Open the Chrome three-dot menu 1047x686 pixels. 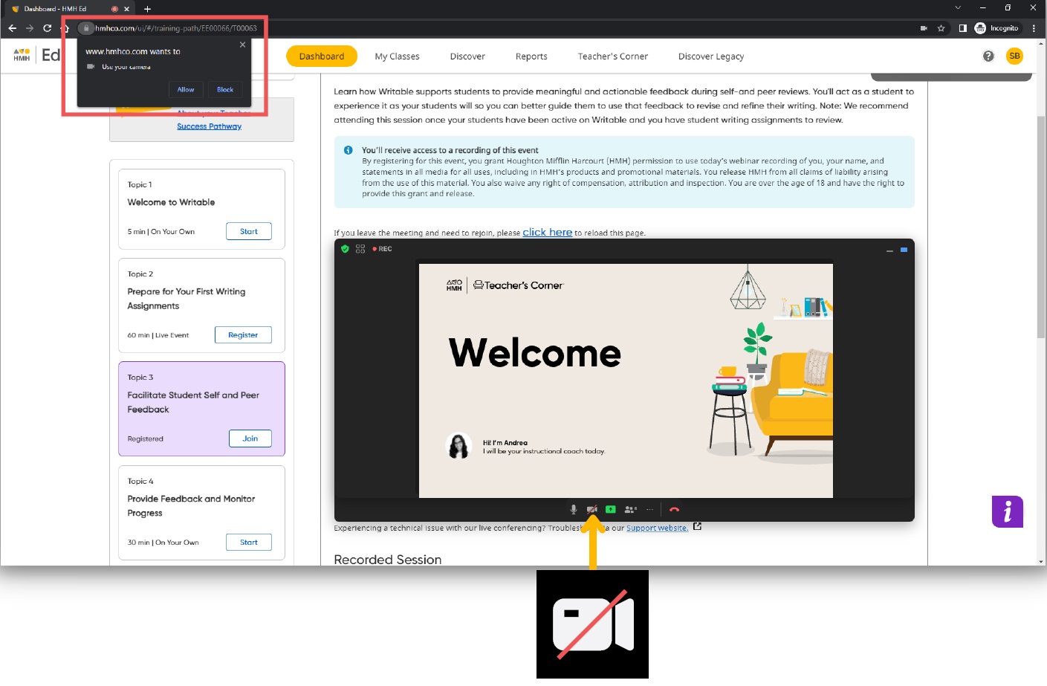[1034, 28]
